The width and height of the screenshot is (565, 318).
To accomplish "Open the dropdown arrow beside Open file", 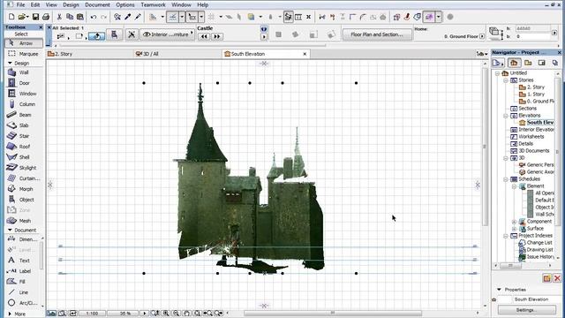I will 27,17.
